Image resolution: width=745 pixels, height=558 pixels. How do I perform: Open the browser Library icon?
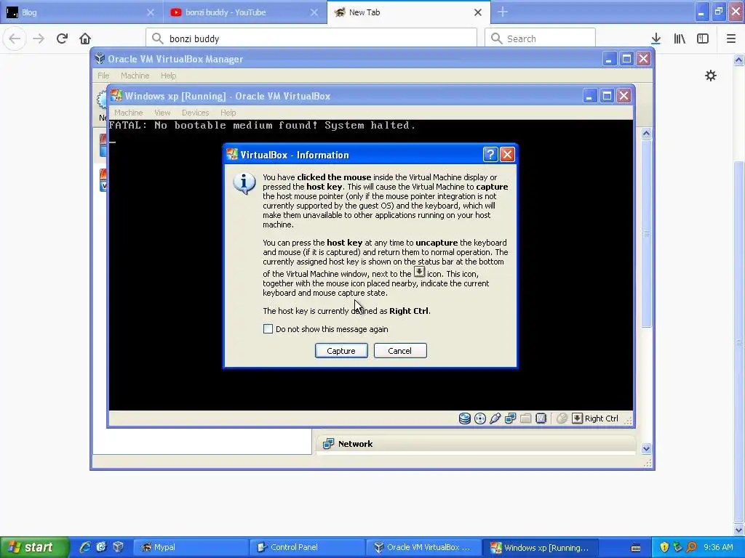680,39
